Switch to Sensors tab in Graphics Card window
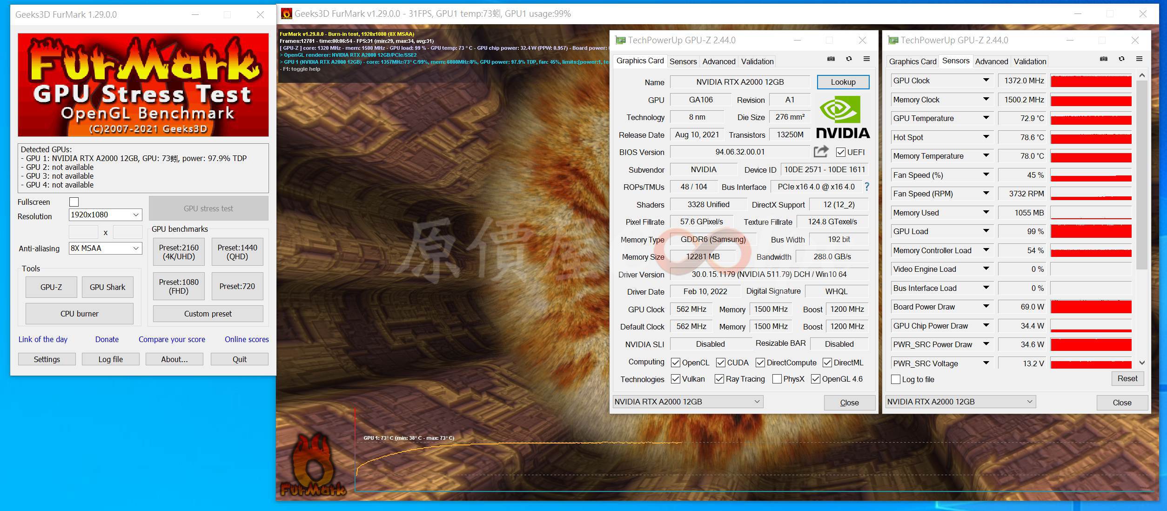This screenshot has height=511, width=1167. point(683,61)
